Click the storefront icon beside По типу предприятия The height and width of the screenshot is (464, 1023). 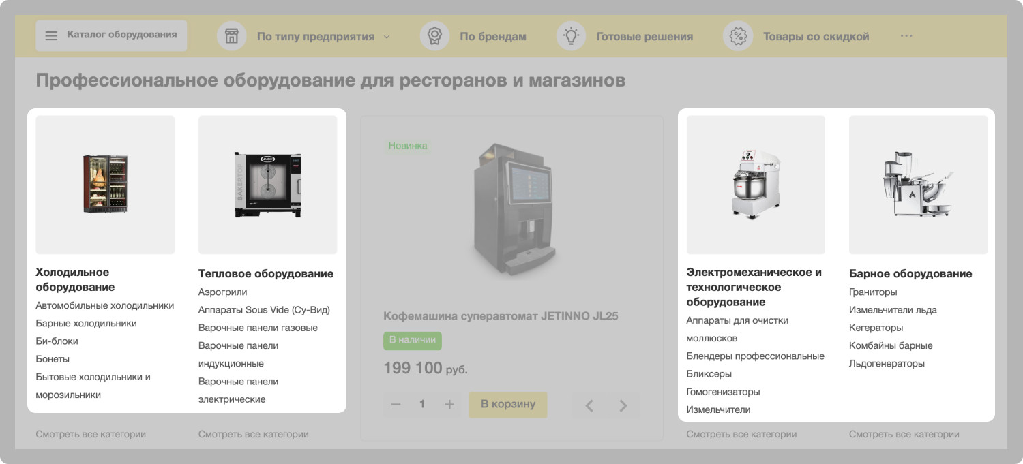232,36
